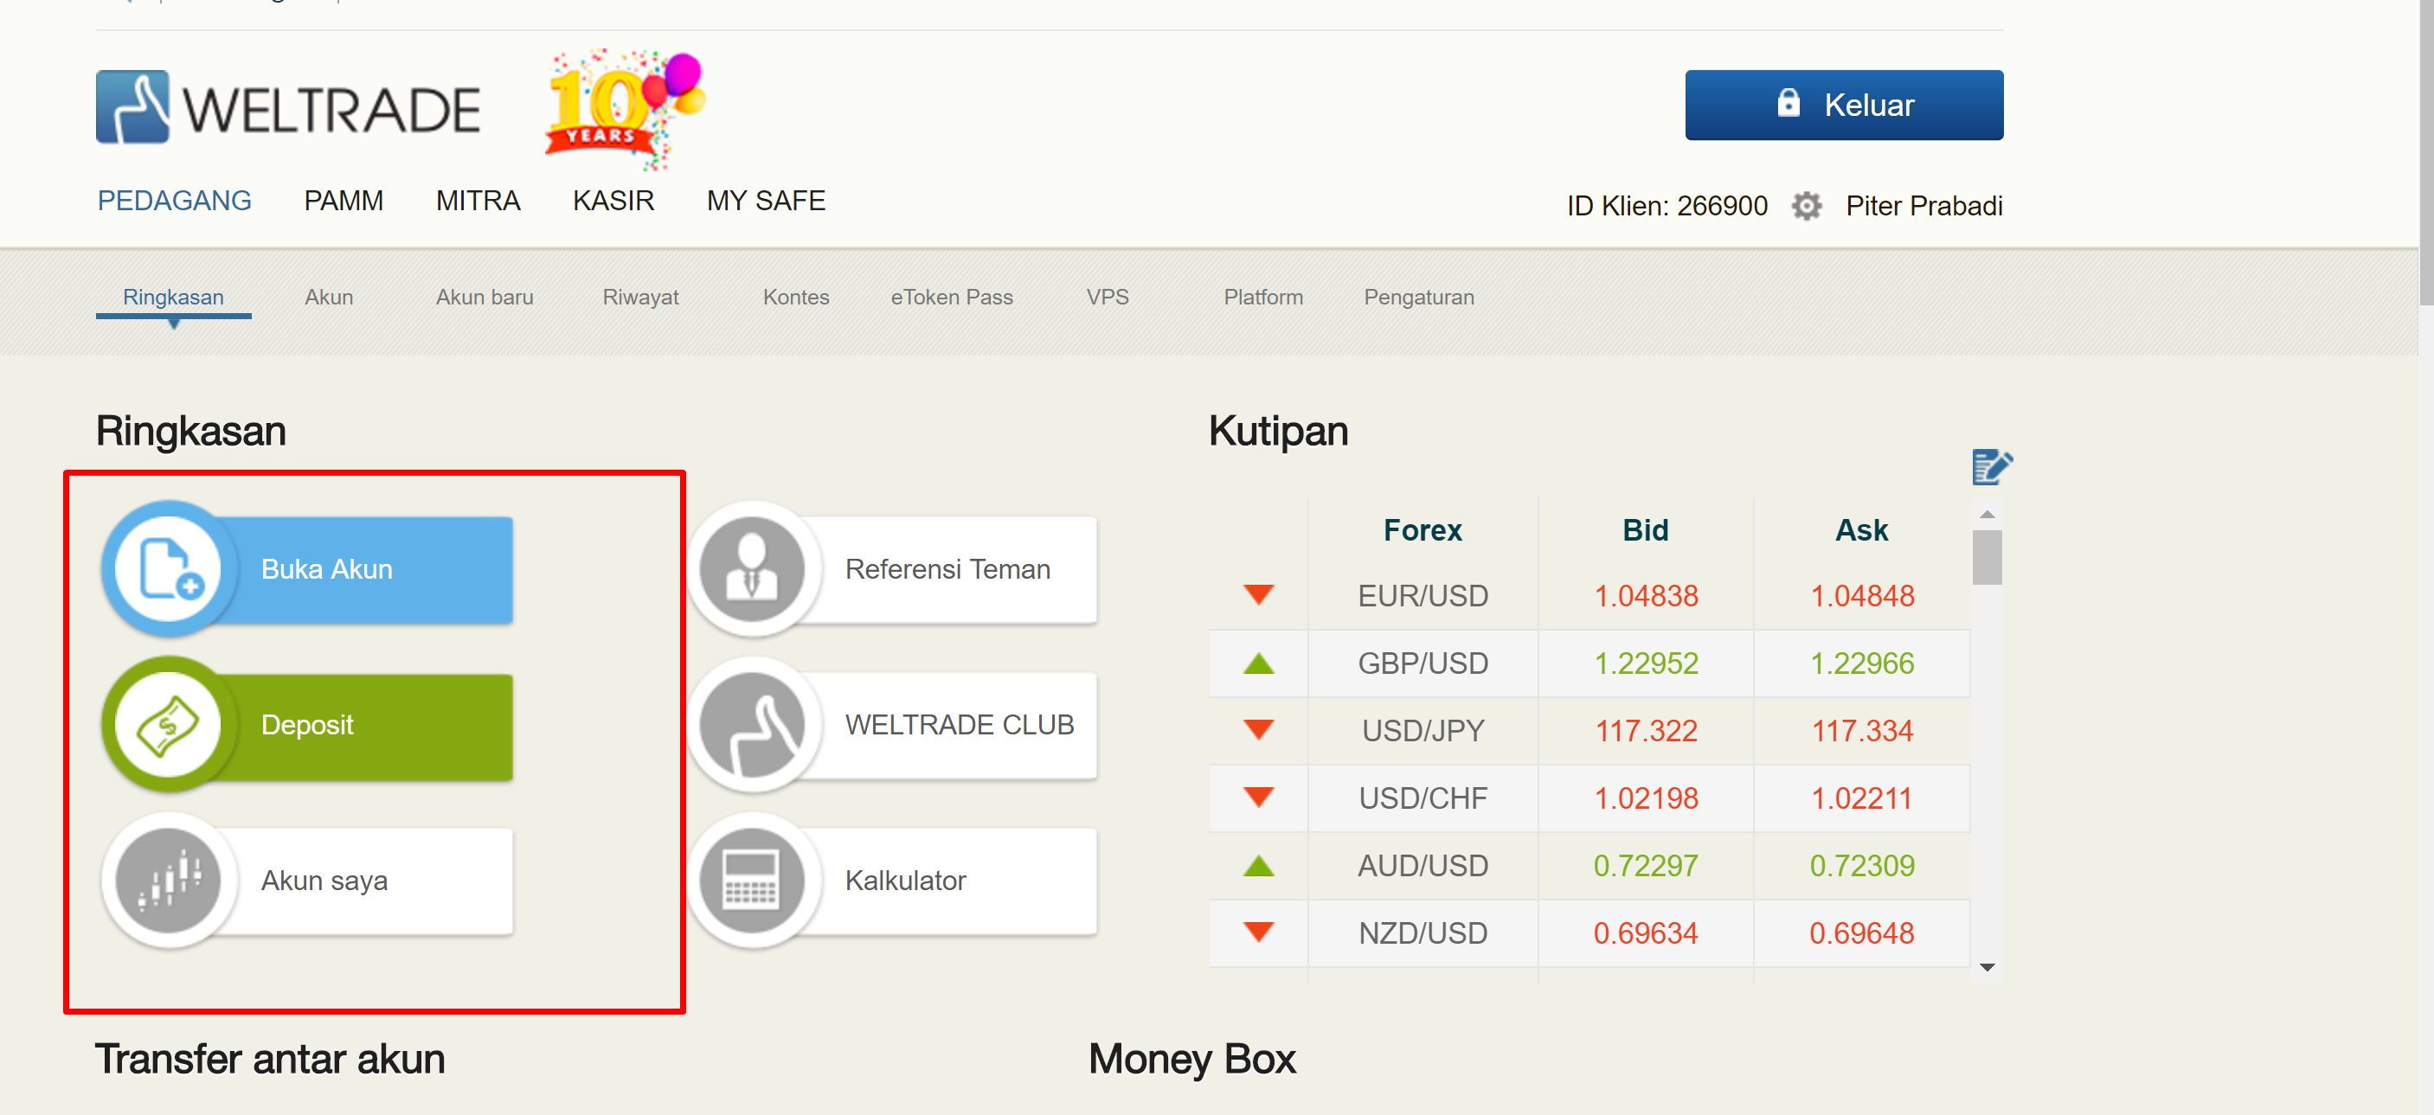Screen dimensions: 2434x1115
Task: Click the lock icon on Keluar button
Action: tap(1788, 102)
